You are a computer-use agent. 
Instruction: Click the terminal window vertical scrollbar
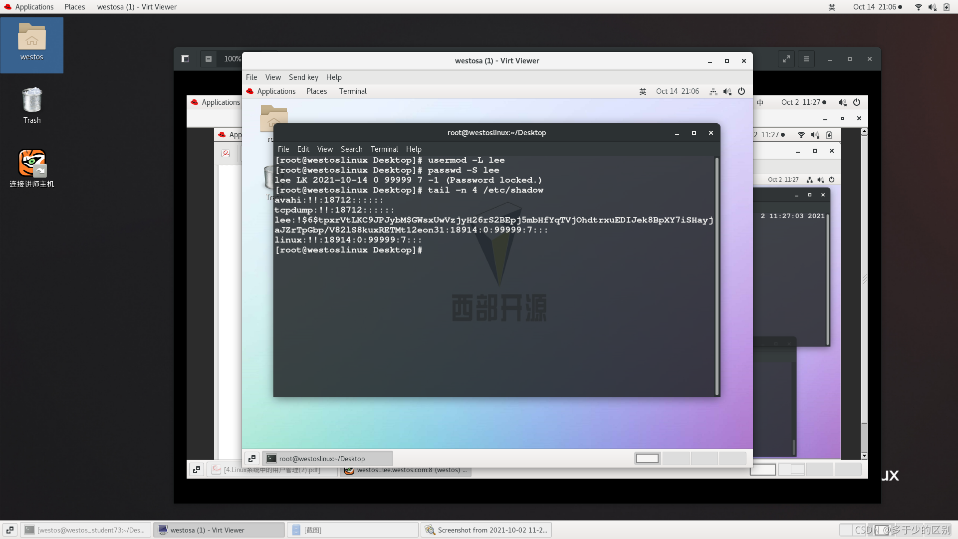(717, 274)
